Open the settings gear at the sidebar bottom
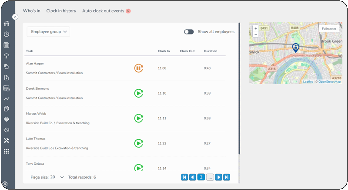Image resolution: width=348 pixels, height=190 pixels. coord(5,184)
